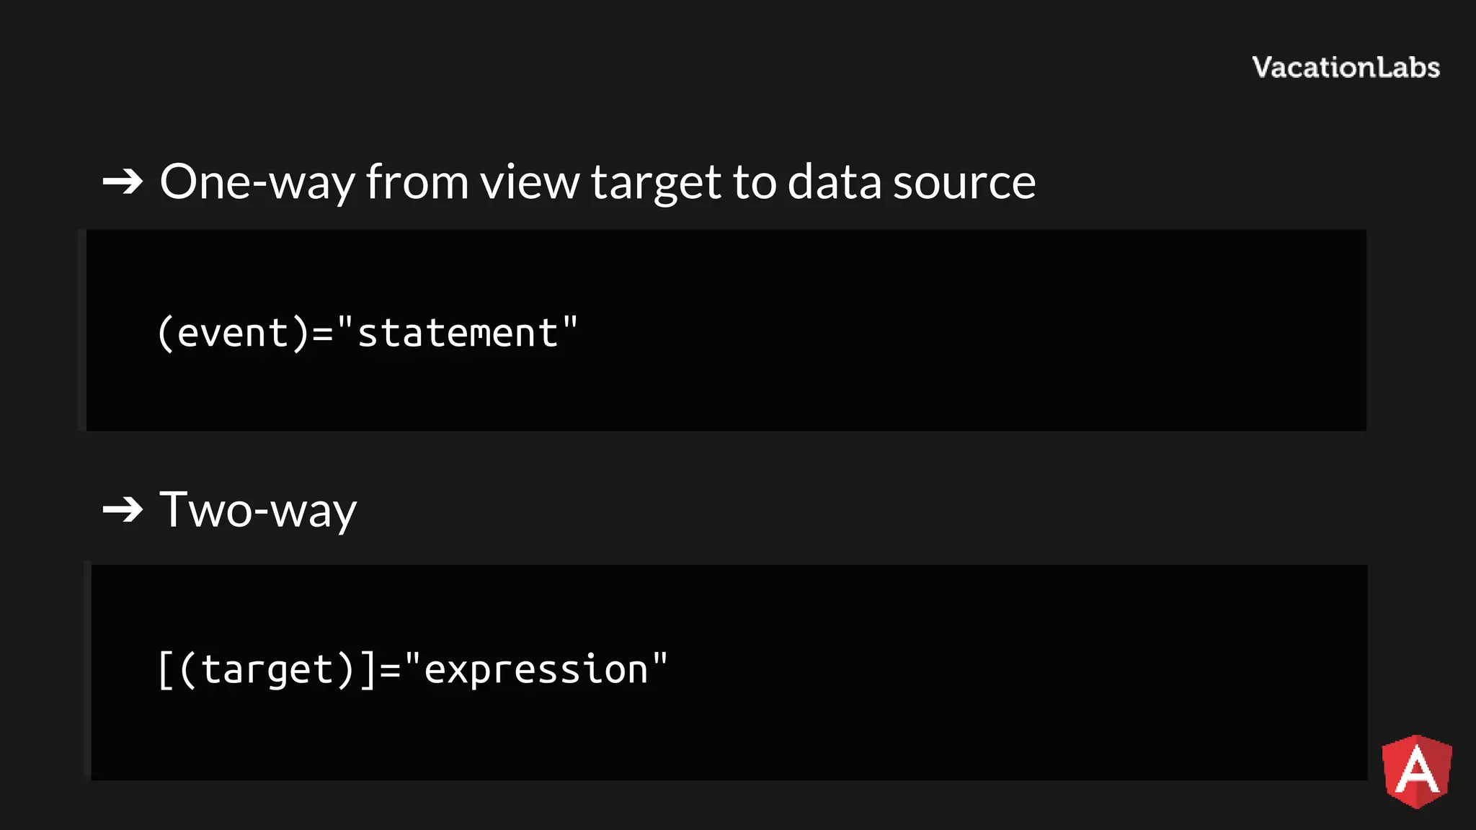The image size is (1476, 830).
Task: Click the left border bar of the first code block
Action: click(82, 330)
